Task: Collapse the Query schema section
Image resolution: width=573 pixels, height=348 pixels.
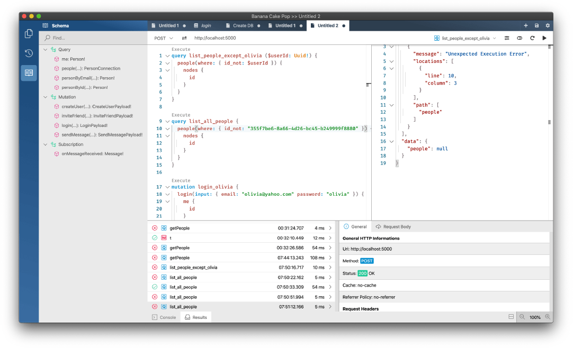Action: coord(46,50)
